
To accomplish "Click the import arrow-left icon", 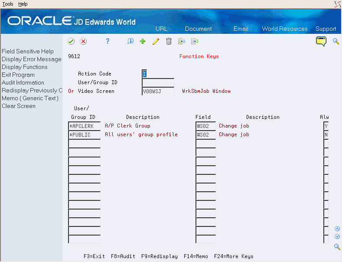I will [x=182, y=41].
